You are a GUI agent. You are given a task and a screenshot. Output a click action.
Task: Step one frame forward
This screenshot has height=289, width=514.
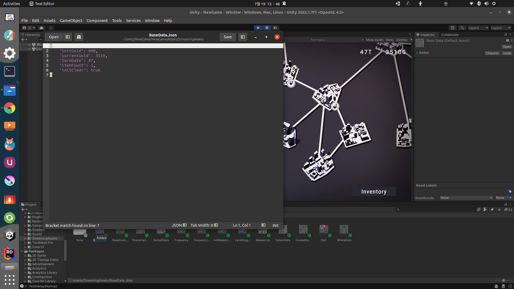[x=275, y=28]
